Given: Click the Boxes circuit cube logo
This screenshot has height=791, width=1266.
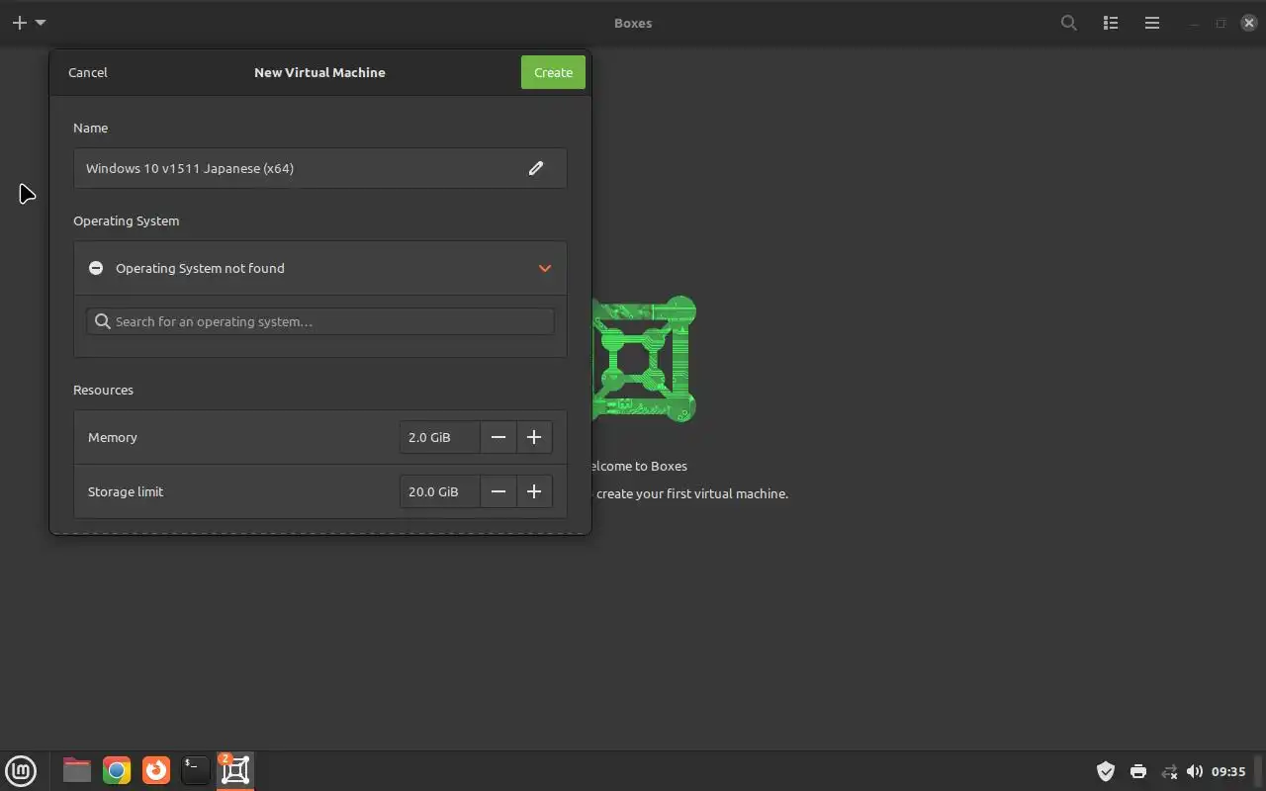Looking at the screenshot, I should pos(644,358).
